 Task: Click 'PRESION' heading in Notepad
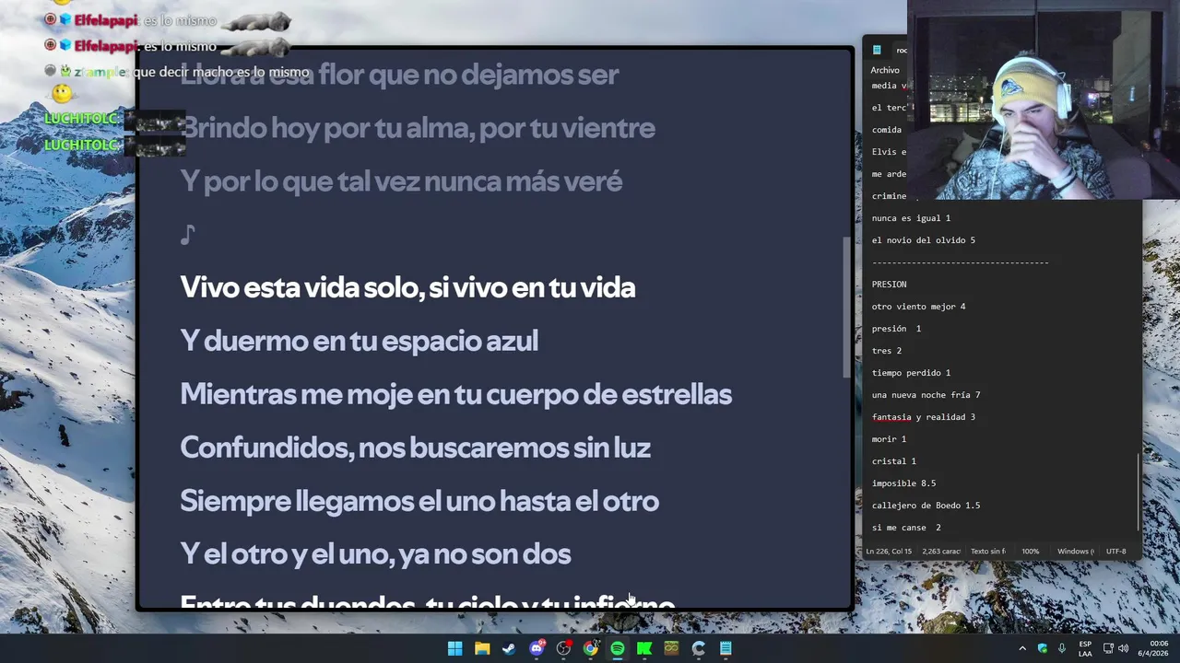(x=889, y=285)
